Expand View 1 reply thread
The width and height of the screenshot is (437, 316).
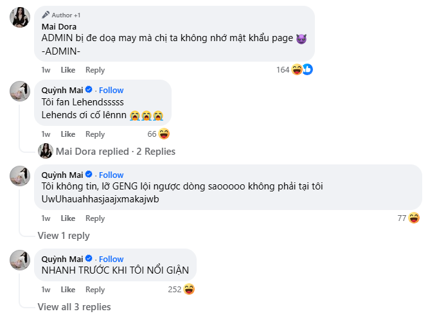[x=64, y=236]
